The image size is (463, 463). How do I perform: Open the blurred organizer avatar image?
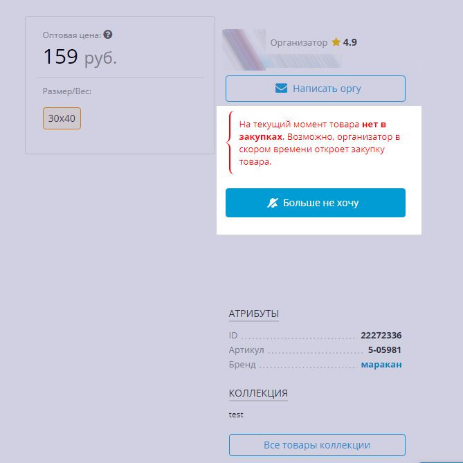point(244,50)
